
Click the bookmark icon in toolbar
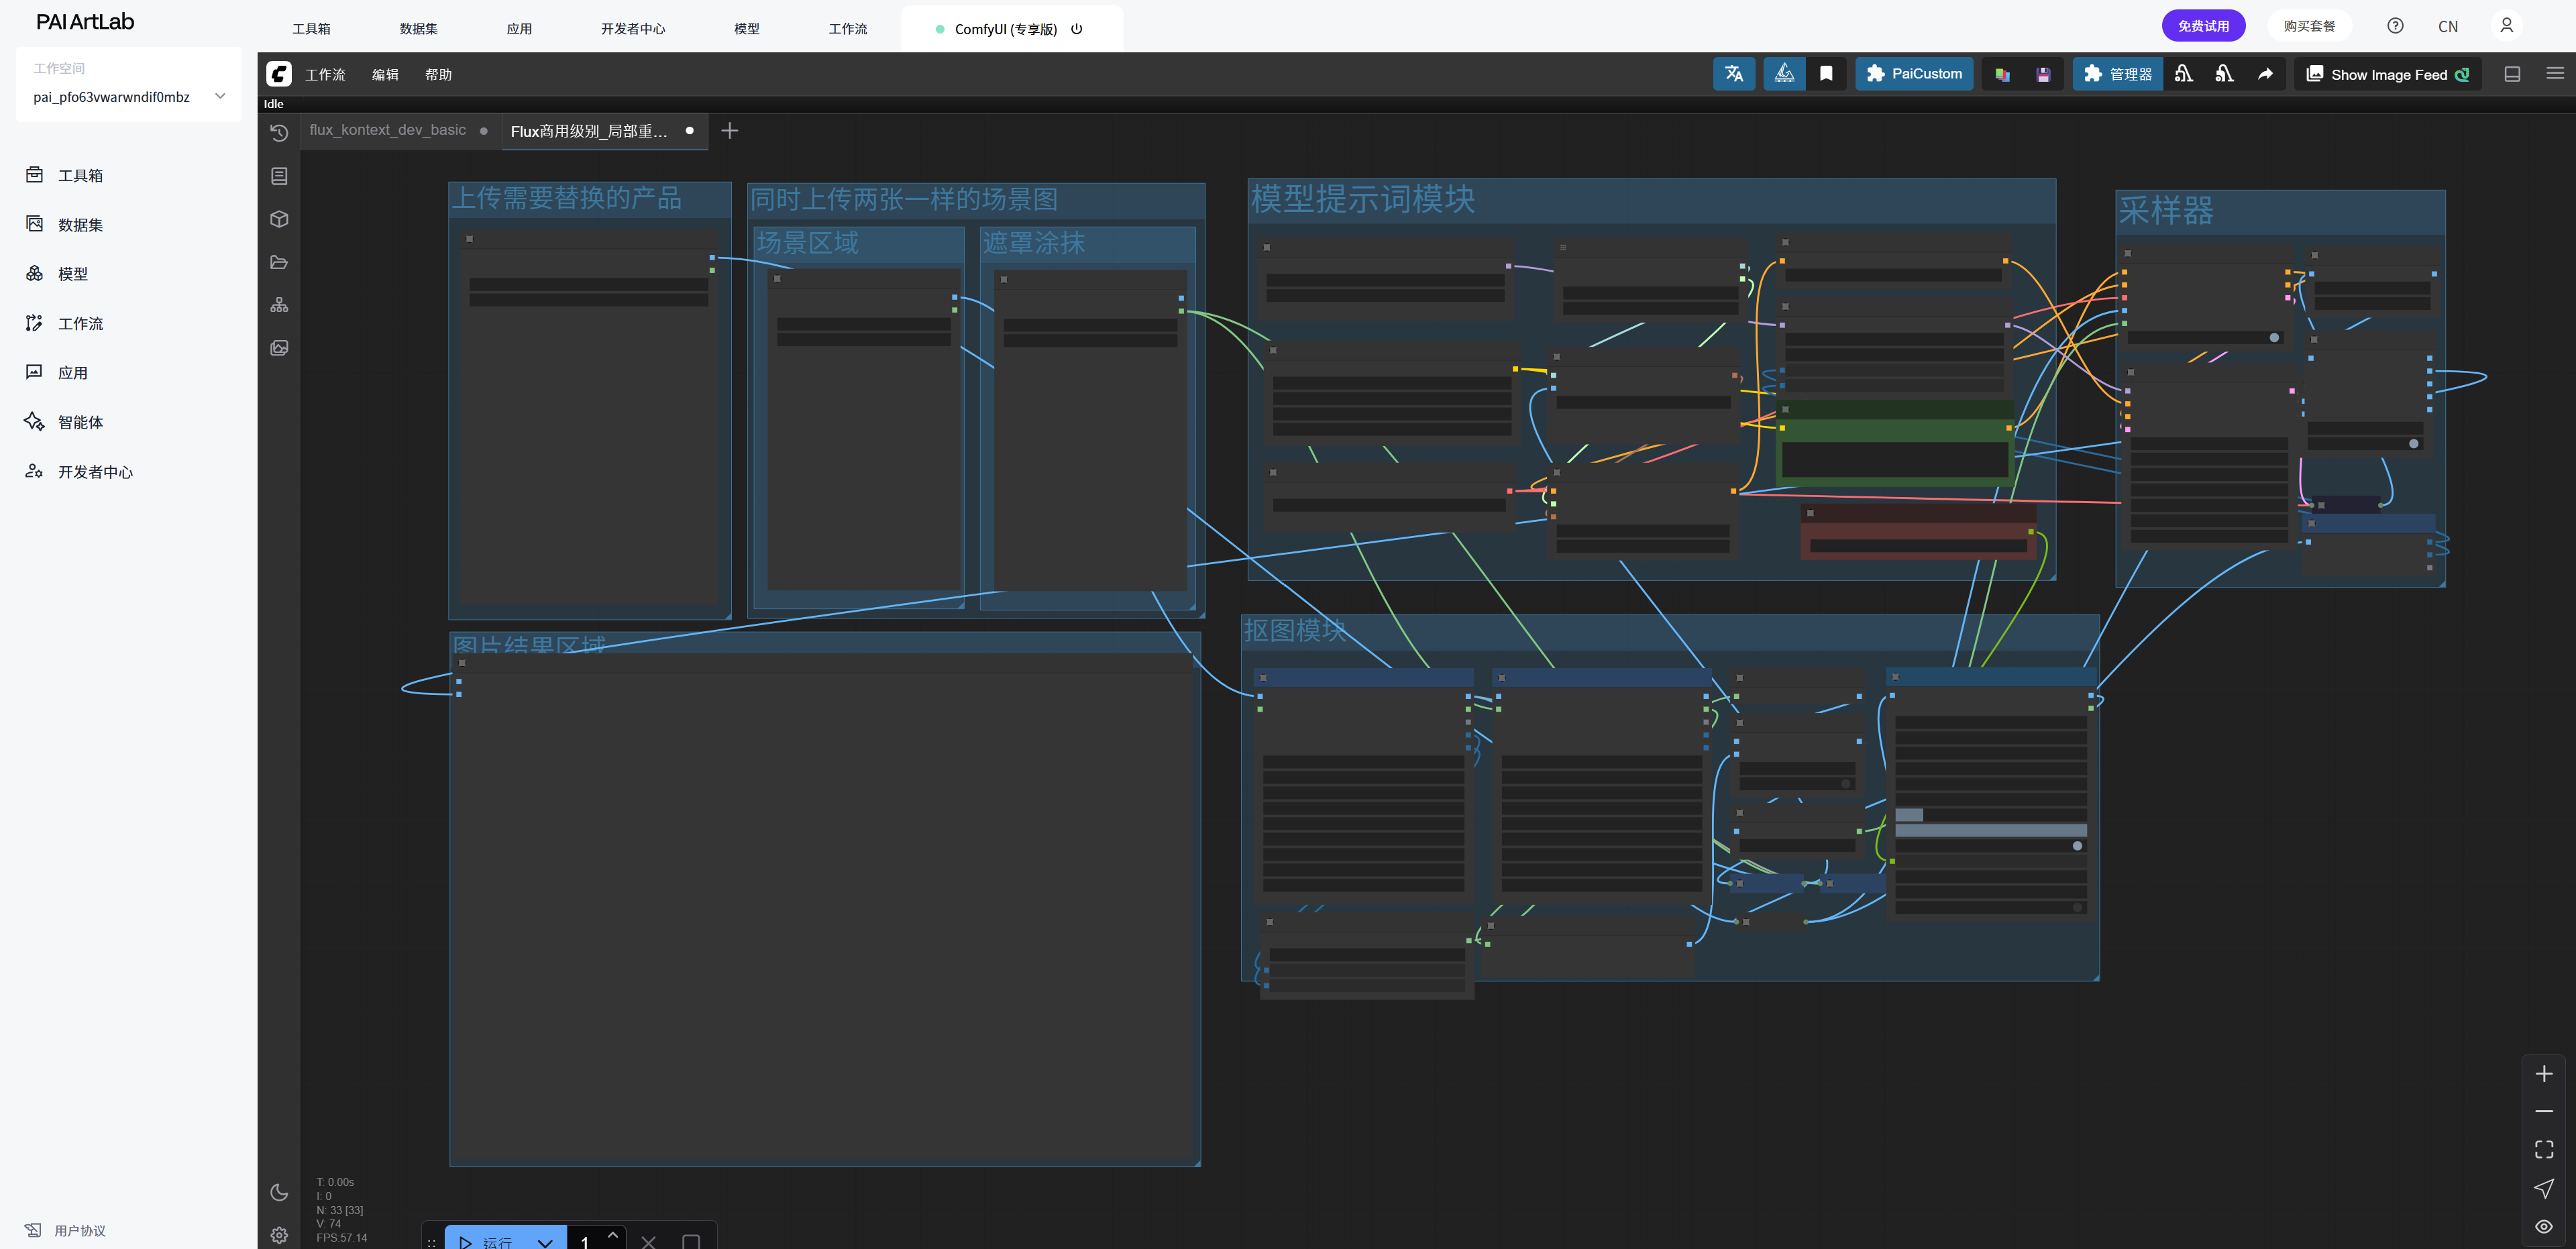tap(1826, 74)
